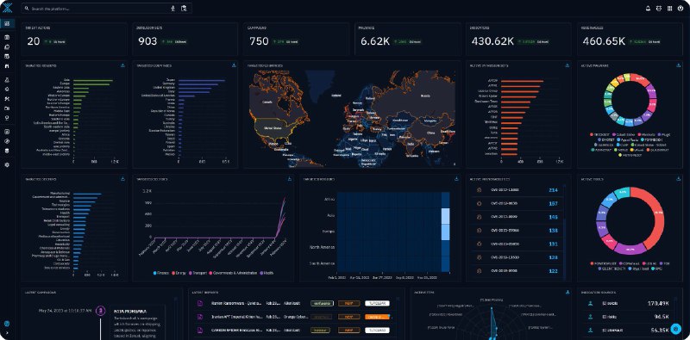This screenshot has height=340, width=690.
Task: Select the dashboard icon in left sidebar
Action: [7, 23]
